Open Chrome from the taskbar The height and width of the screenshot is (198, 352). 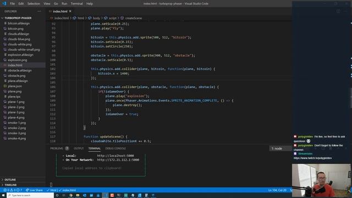(x=71, y=195)
